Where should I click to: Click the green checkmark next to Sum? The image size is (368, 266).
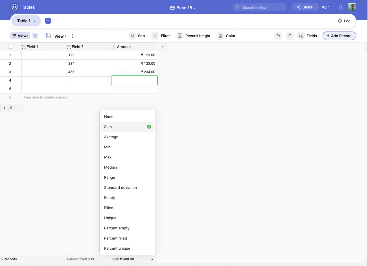149,127
